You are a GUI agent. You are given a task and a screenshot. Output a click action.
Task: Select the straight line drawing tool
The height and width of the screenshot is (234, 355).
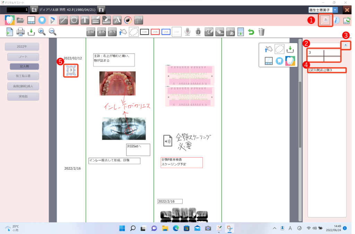pyautogui.click(x=63, y=20)
